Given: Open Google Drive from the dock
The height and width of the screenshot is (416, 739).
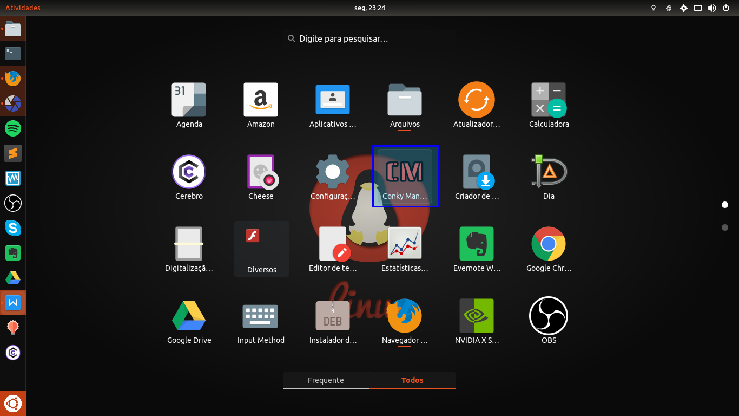Looking at the screenshot, I should 13,278.
